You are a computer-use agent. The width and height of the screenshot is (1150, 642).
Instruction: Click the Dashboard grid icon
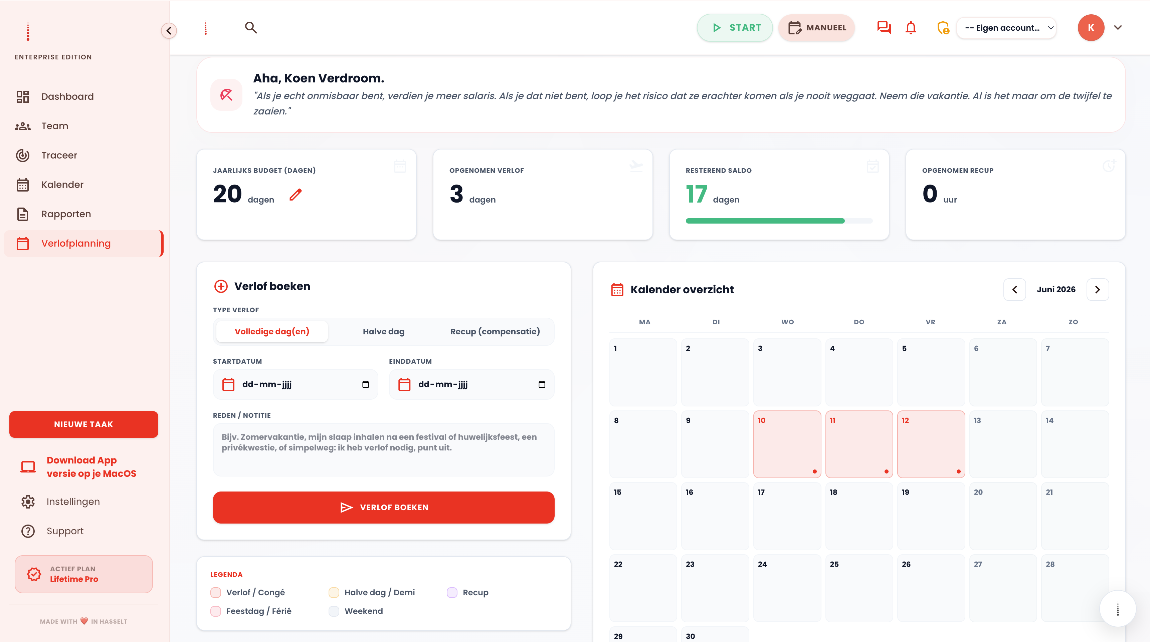pyautogui.click(x=23, y=96)
